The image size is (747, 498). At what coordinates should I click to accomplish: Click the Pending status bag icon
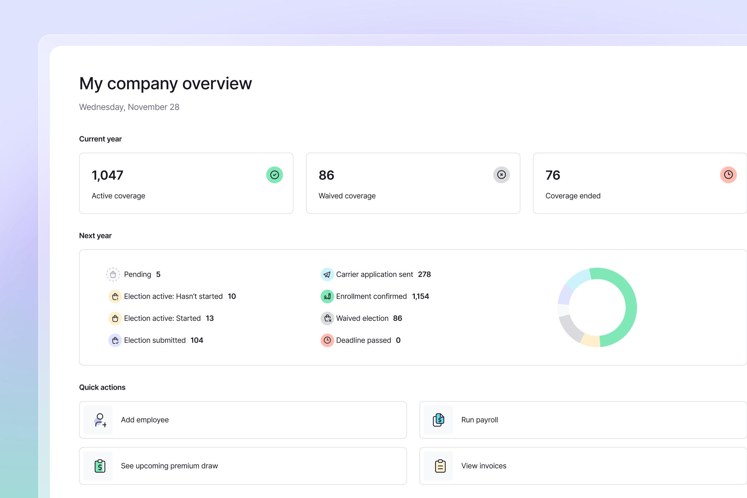point(113,275)
